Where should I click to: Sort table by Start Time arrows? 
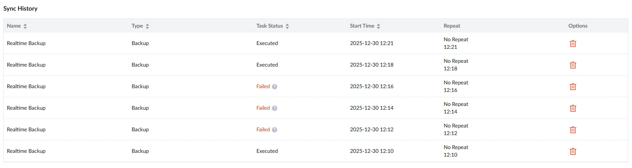(379, 26)
